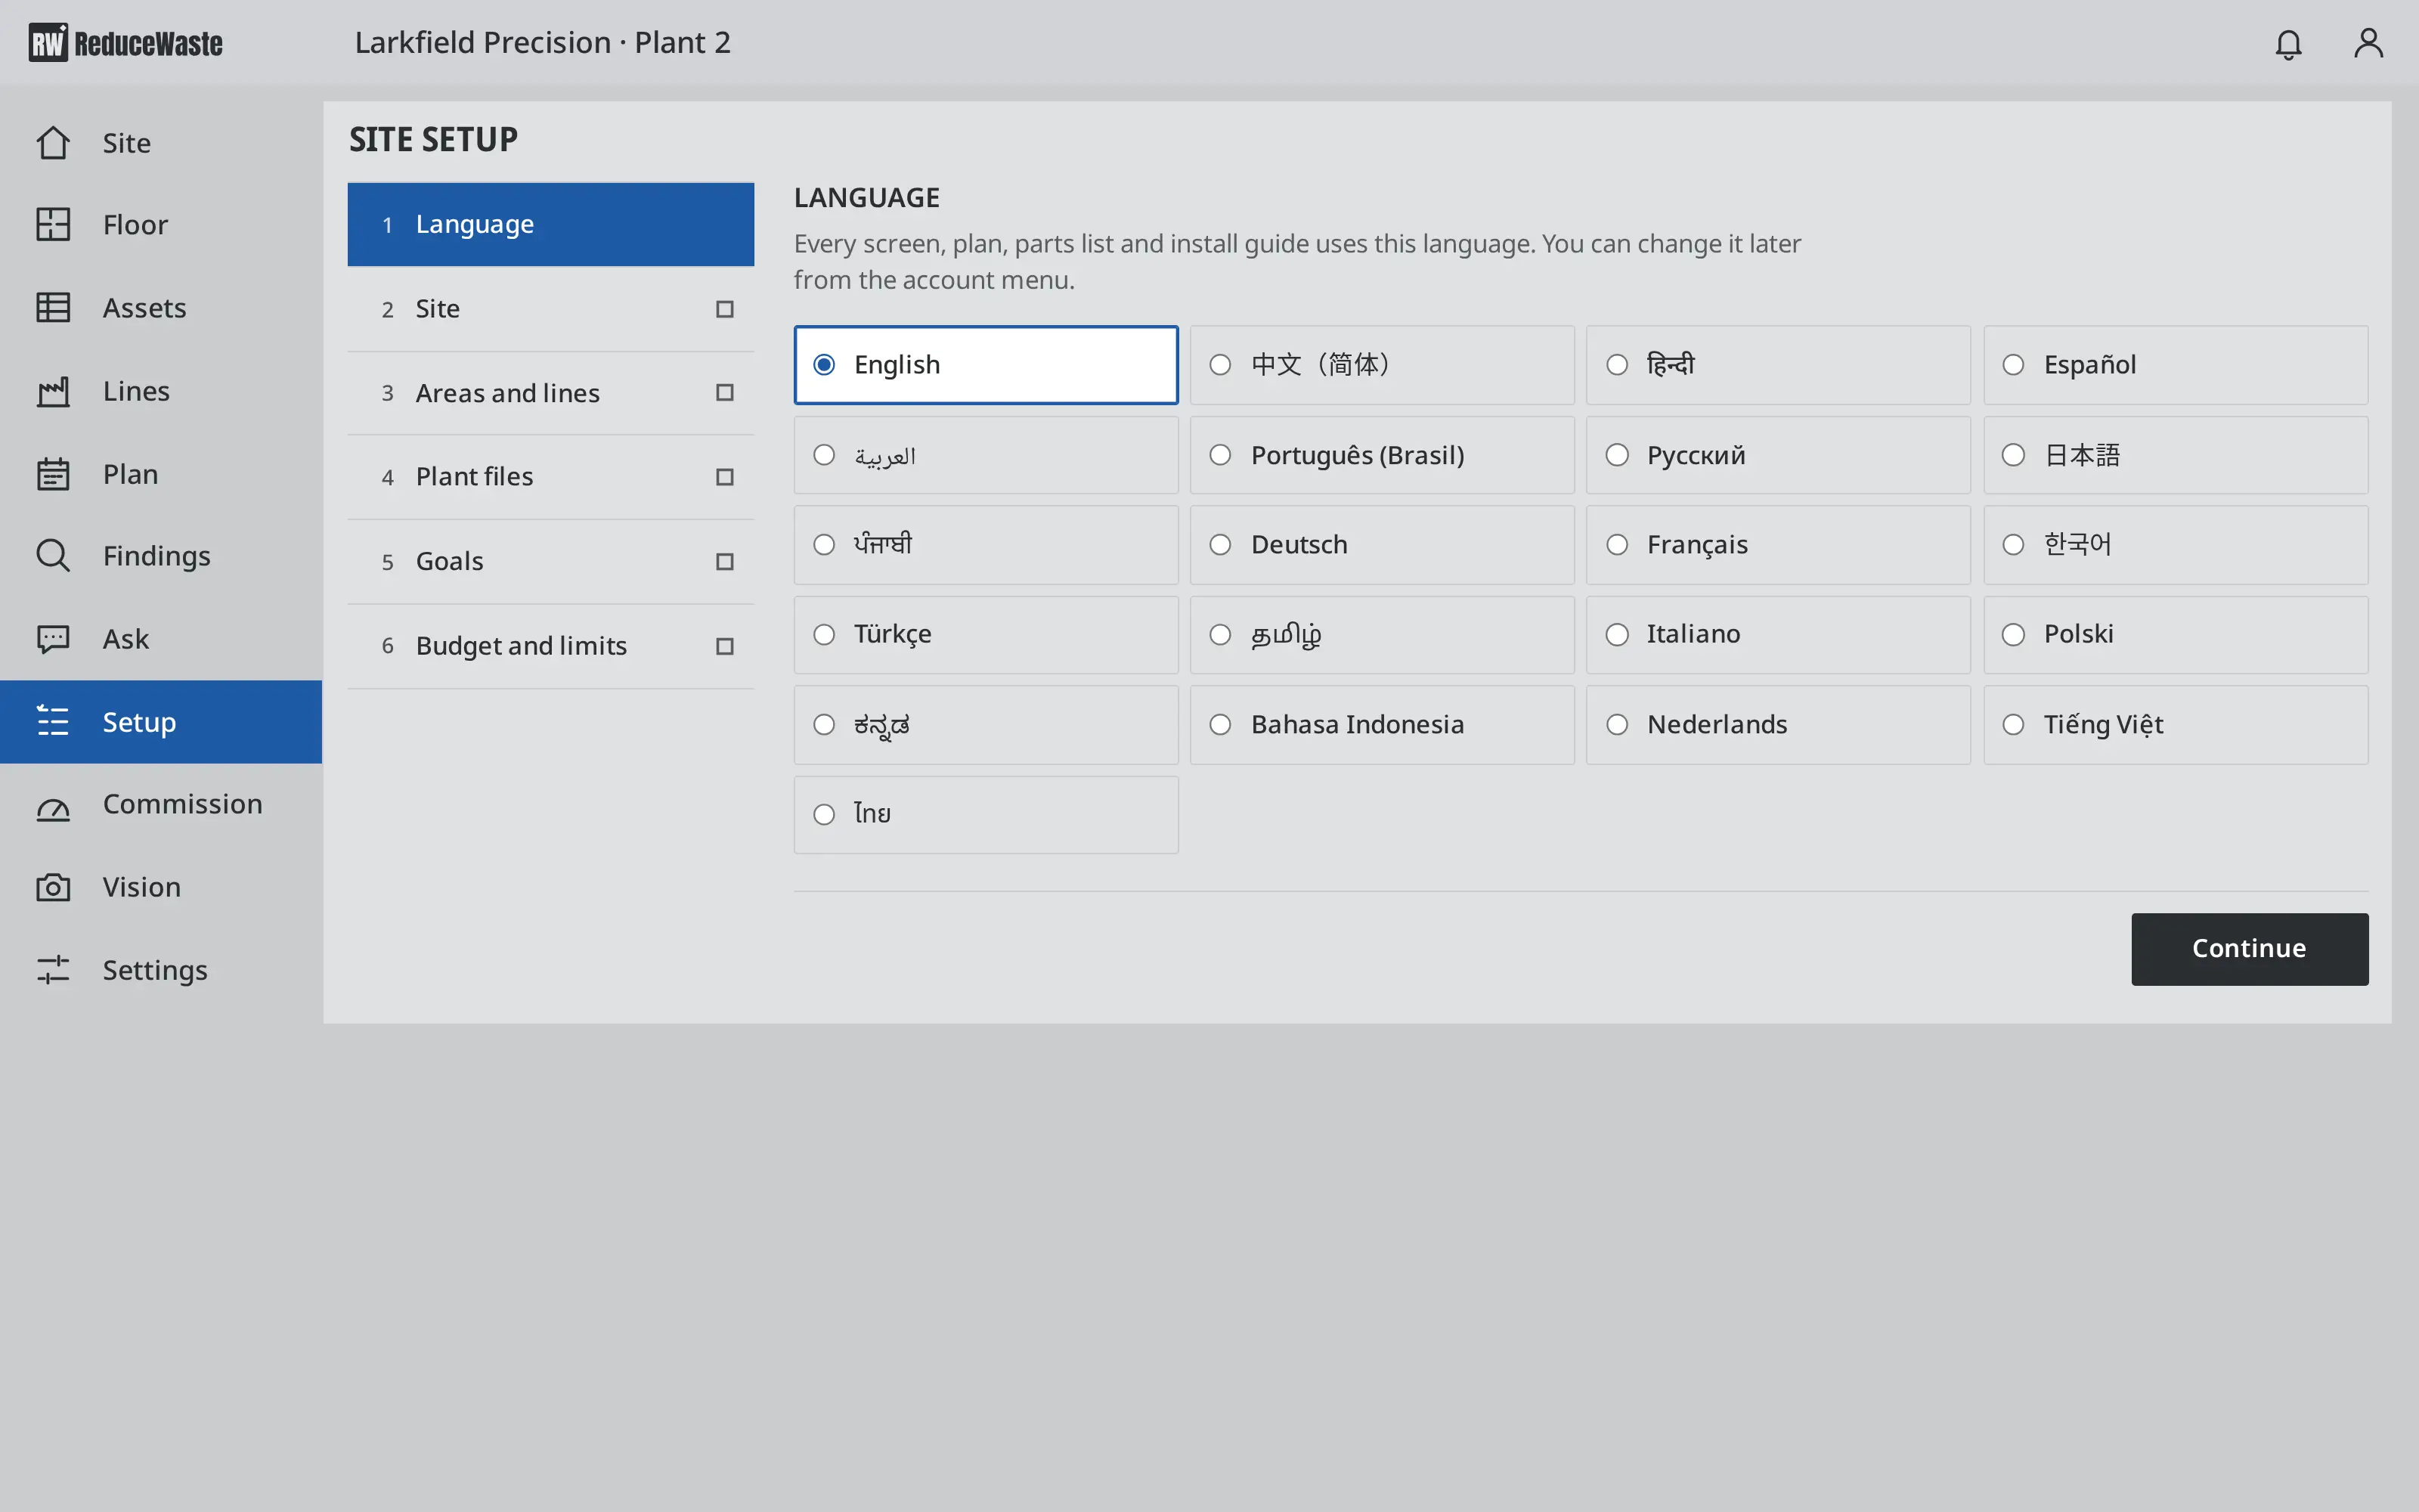The image size is (2419, 1512).
Task: Open Findings via the magnifier icon
Action: [53, 556]
